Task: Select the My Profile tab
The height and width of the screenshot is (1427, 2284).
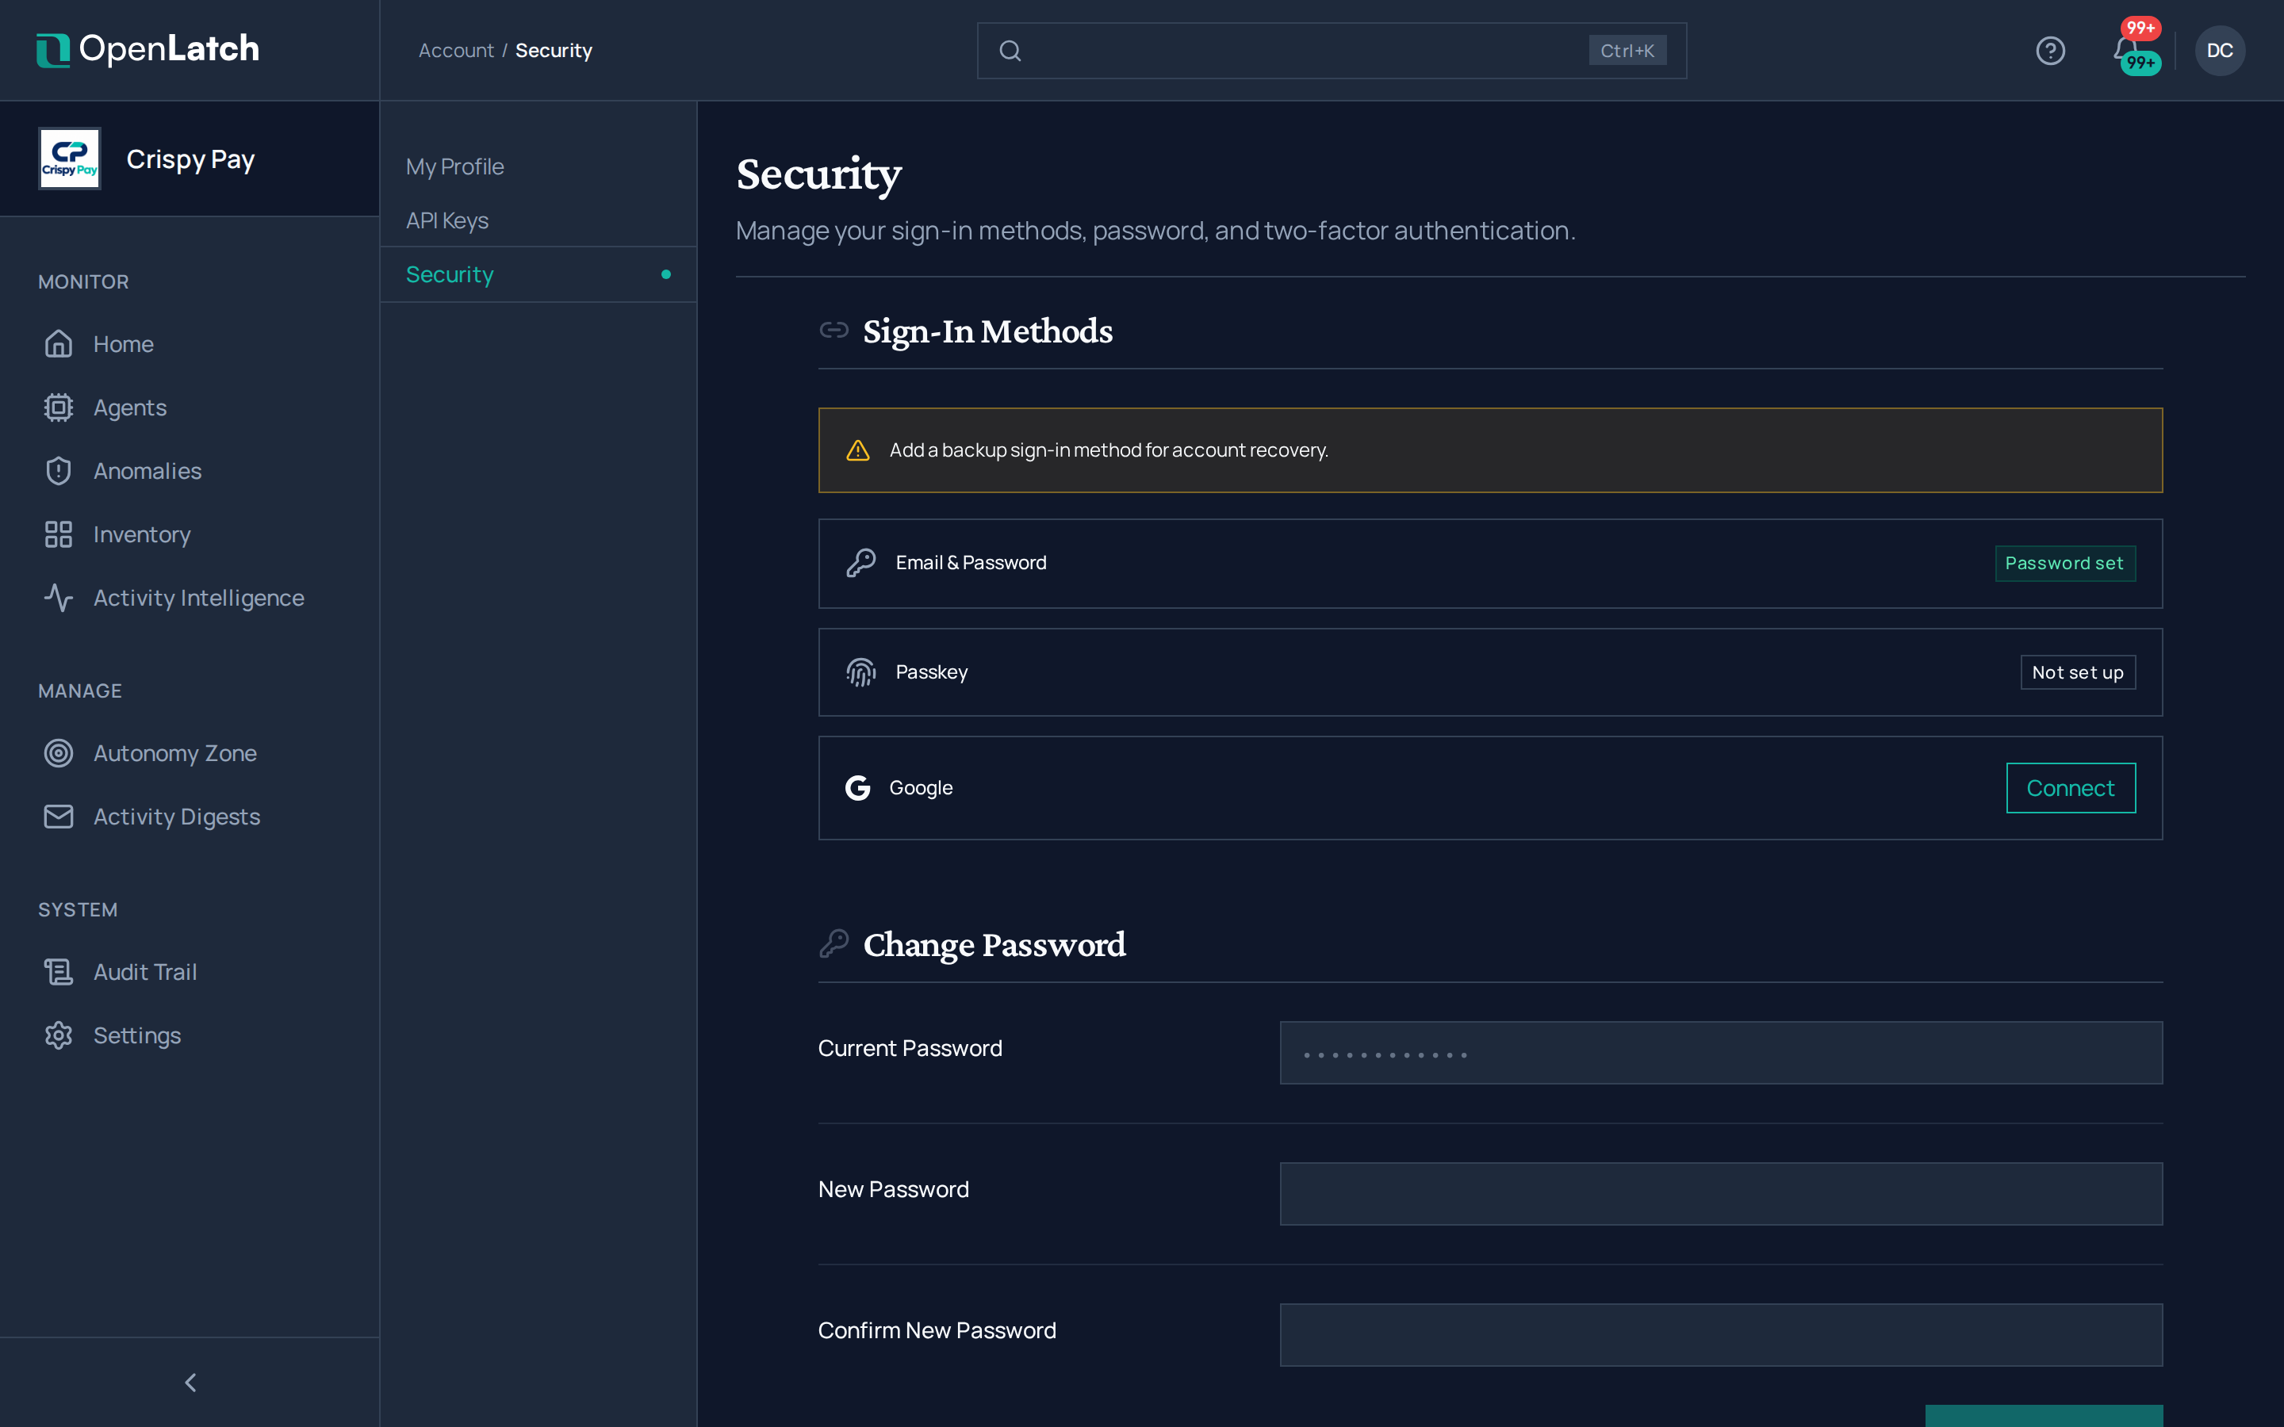Action: [538, 166]
